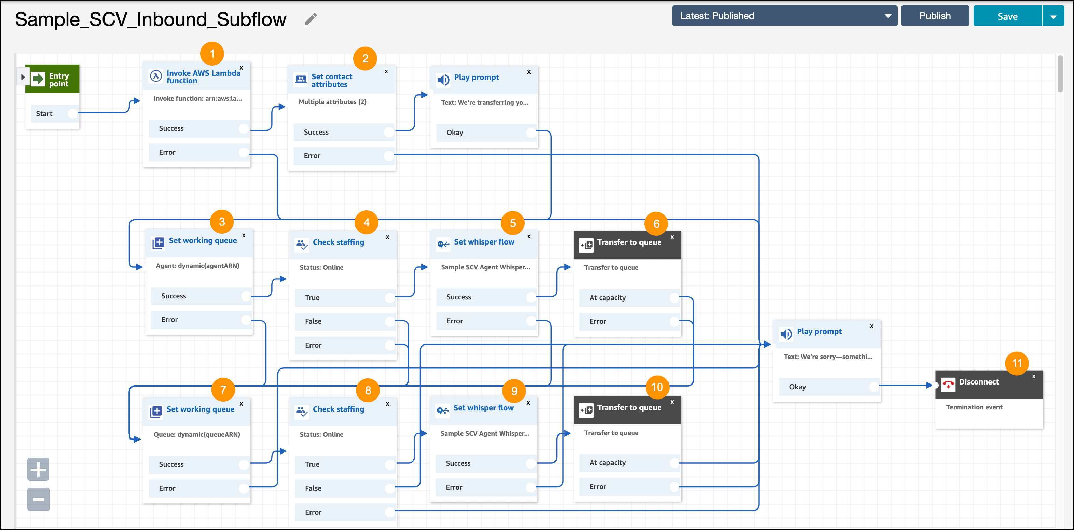Image resolution: width=1074 pixels, height=530 pixels.
Task: Publish the contact flow
Action: tap(935, 16)
